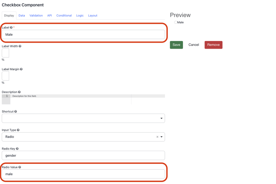Toggle the Male checkbox in Preview

point(175,22)
